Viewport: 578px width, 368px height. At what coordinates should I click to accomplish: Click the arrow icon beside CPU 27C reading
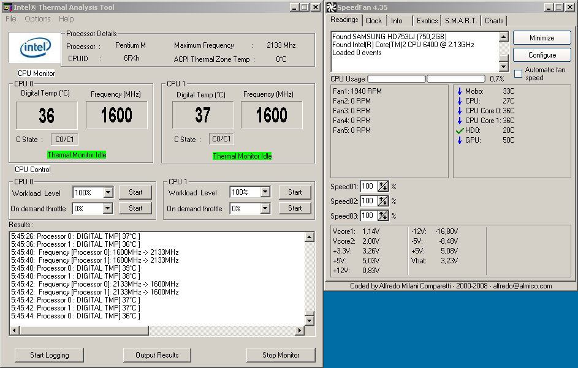[459, 101]
